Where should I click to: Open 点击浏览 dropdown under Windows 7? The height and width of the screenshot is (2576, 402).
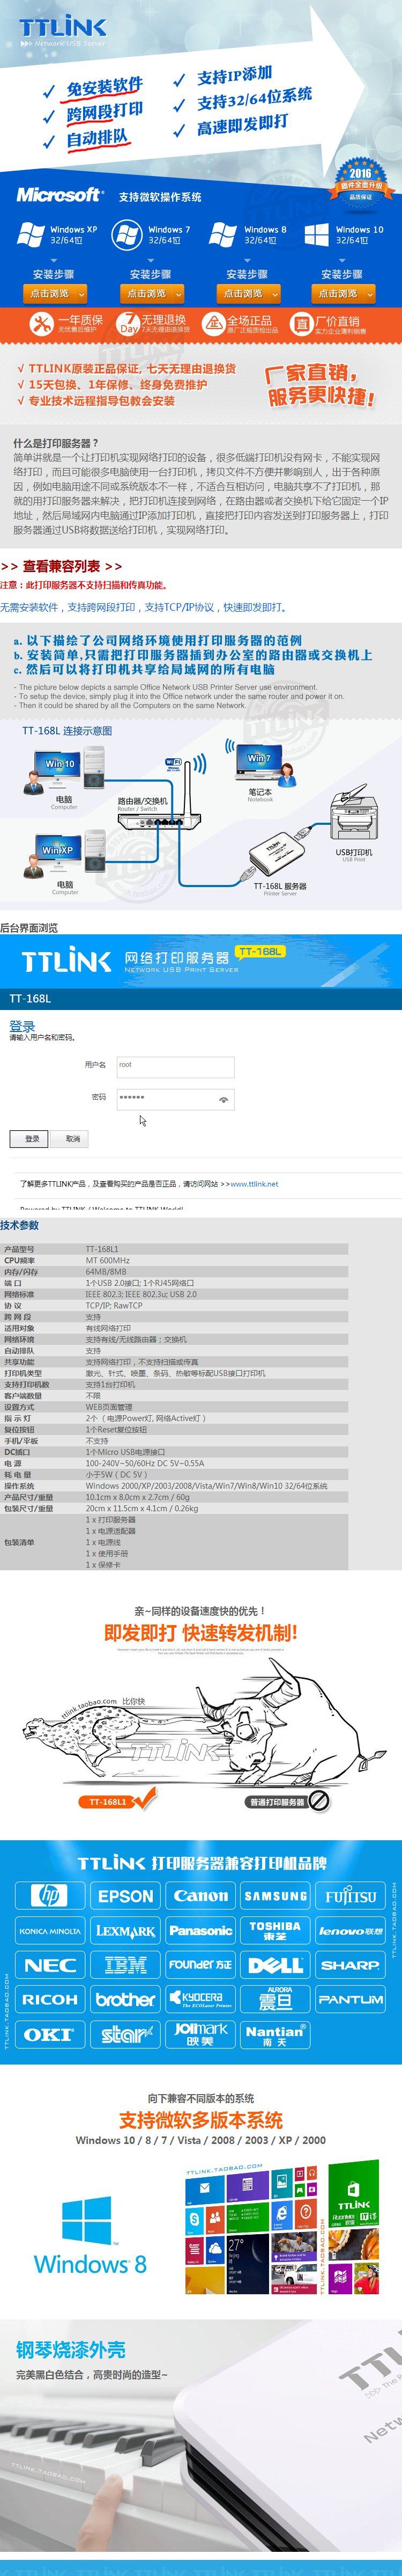coord(152,293)
